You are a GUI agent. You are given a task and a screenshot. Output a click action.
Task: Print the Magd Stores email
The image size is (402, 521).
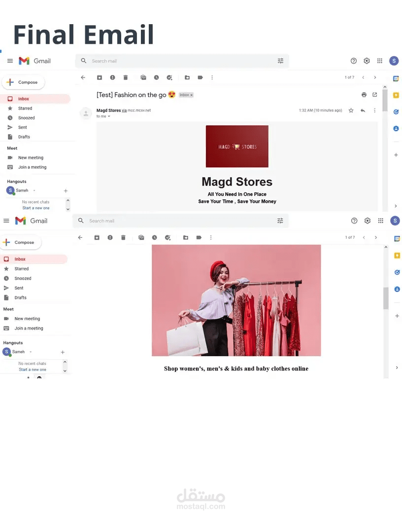coord(364,94)
